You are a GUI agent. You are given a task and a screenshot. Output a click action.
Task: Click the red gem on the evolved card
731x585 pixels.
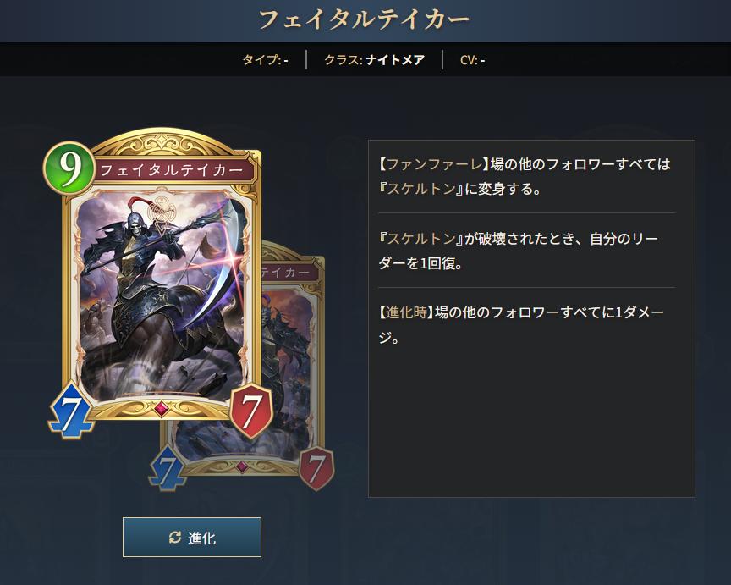(x=241, y=466)
